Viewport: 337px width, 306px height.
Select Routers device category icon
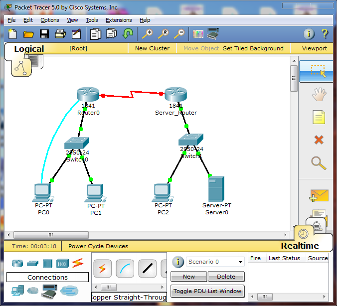17,263
